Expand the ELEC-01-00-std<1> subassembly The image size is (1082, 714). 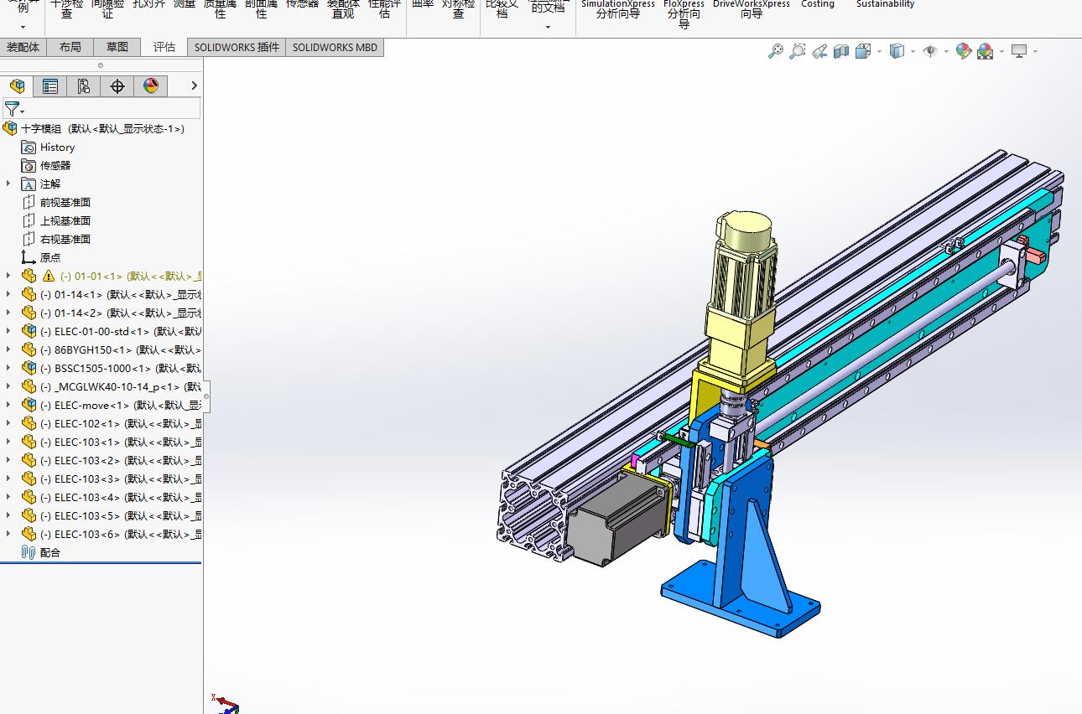pos(8,331)
